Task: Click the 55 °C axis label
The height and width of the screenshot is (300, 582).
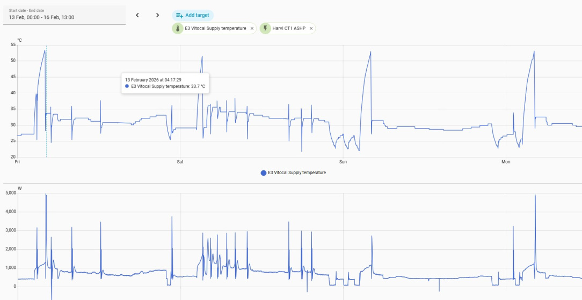Action: tap(13, 45)
